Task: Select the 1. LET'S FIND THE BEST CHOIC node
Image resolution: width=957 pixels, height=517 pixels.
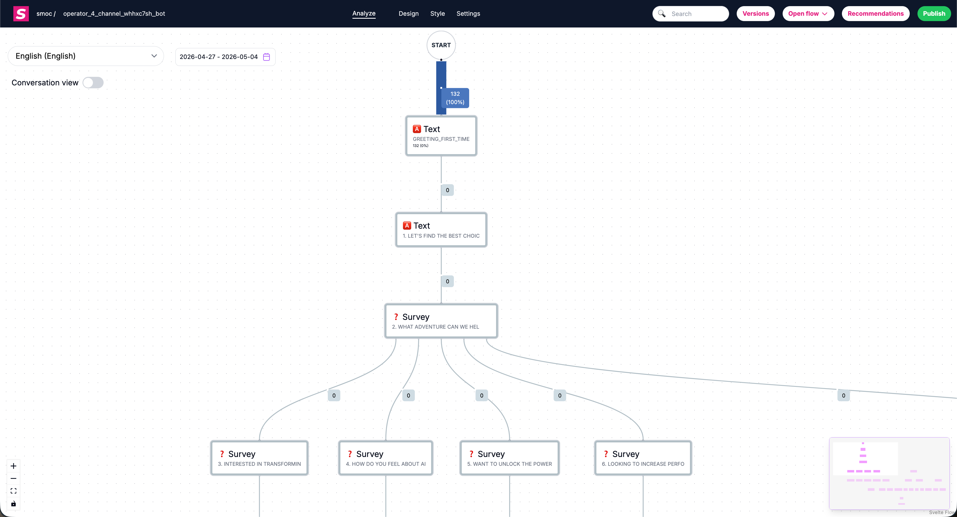Action: point(441,230)
